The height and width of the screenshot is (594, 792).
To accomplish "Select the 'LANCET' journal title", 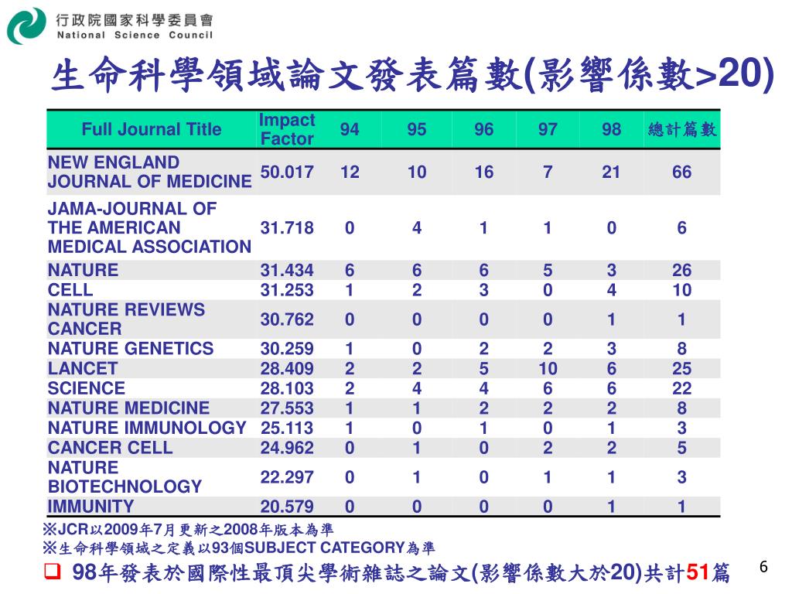I will [x=82, y=368].
